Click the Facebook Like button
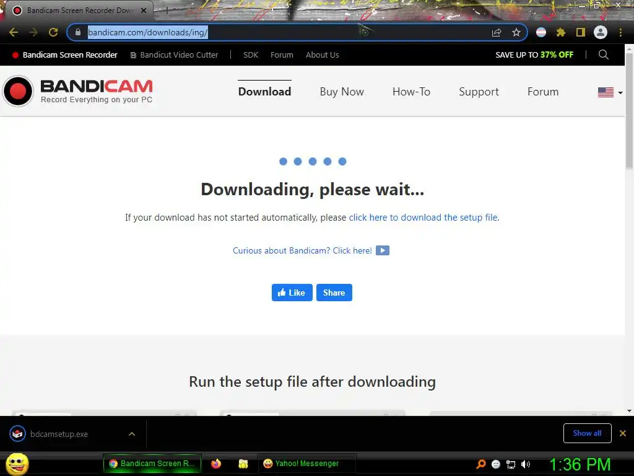Viewport: 634px width, 476px height. (292, 293)
